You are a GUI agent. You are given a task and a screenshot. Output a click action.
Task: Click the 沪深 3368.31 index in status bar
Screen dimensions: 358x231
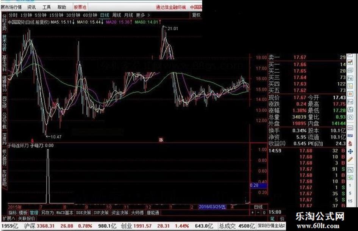tap(39, 226)
